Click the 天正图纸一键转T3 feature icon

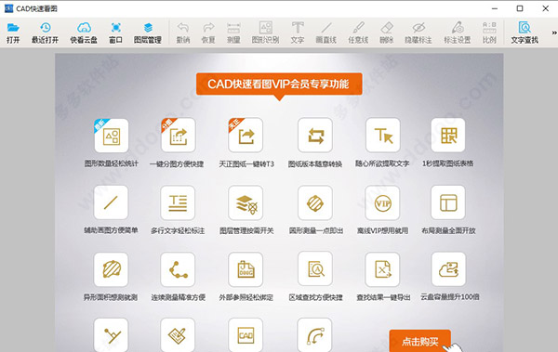coord(246,136)
